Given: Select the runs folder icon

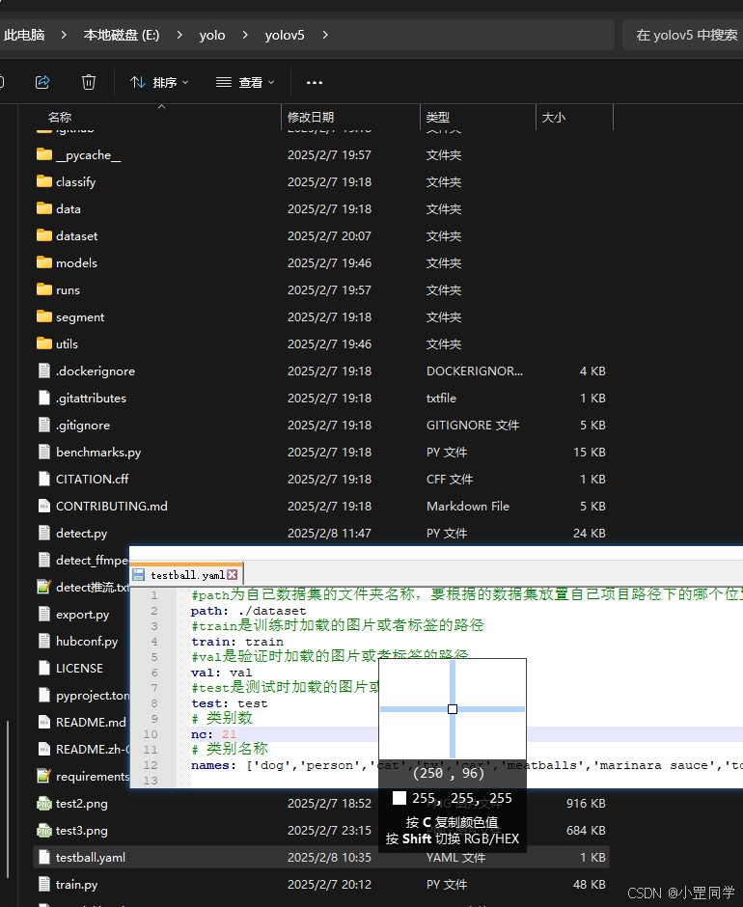Looking at the screenshot, I should (44, 289).
